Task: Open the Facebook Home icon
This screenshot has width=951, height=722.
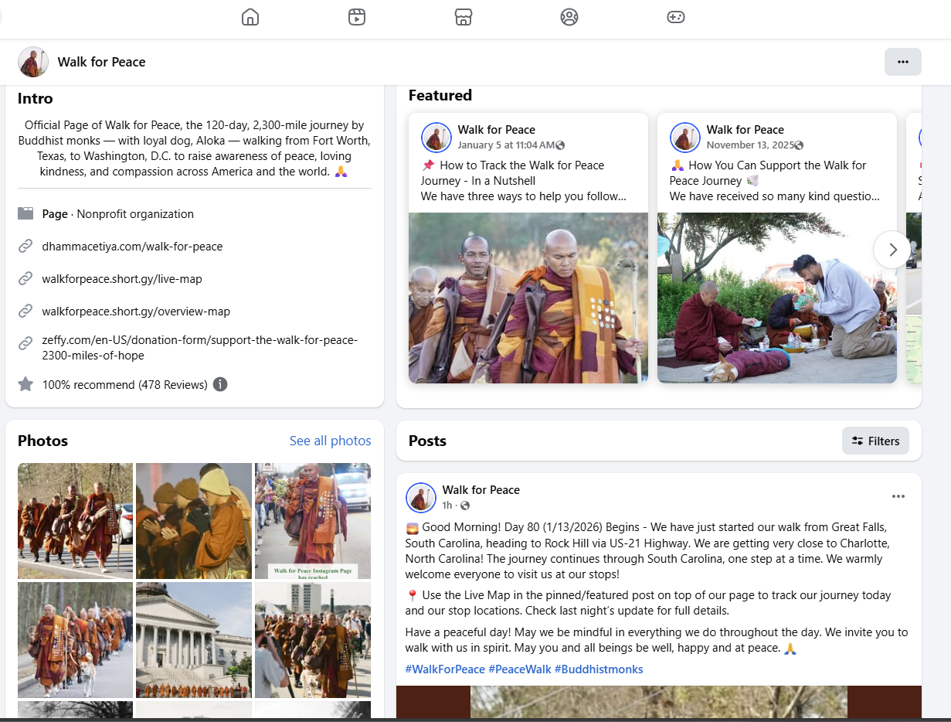Action: [250, 17]
